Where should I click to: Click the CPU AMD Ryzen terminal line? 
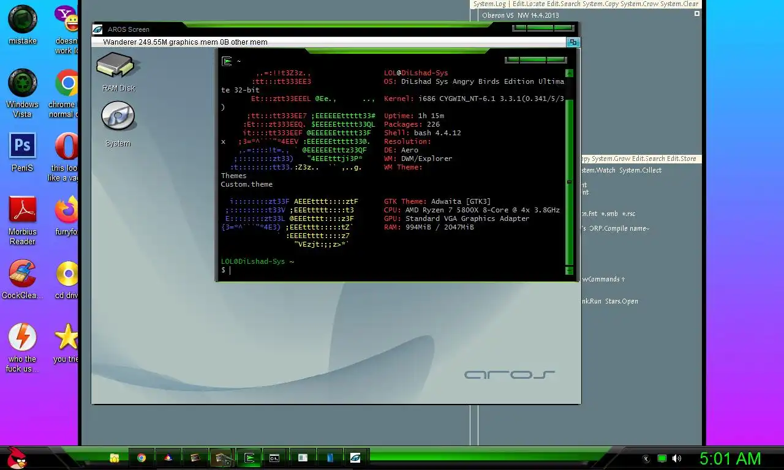(472, 210)
